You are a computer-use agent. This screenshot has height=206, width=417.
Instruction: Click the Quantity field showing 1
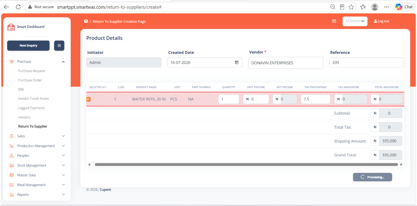pos(229,99)
